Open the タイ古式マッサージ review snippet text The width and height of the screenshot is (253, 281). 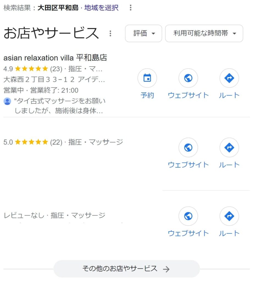pos(60,106)
